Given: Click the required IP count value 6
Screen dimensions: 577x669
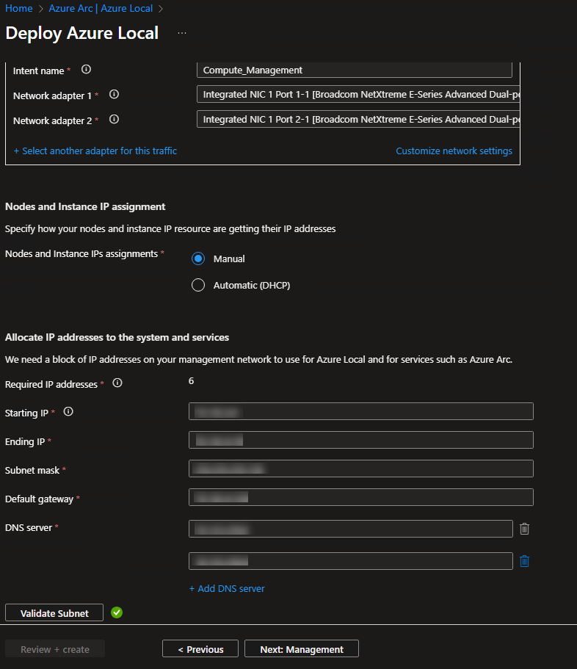Looking at the screenshot, I should pyautogui.click(x=191, y=380).
